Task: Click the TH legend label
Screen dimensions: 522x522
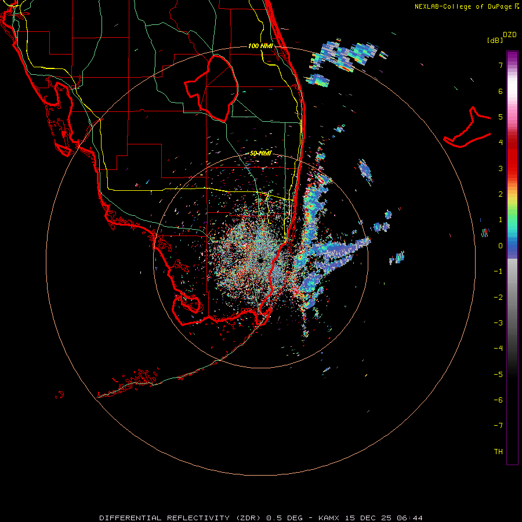Action: click(498, 452)
